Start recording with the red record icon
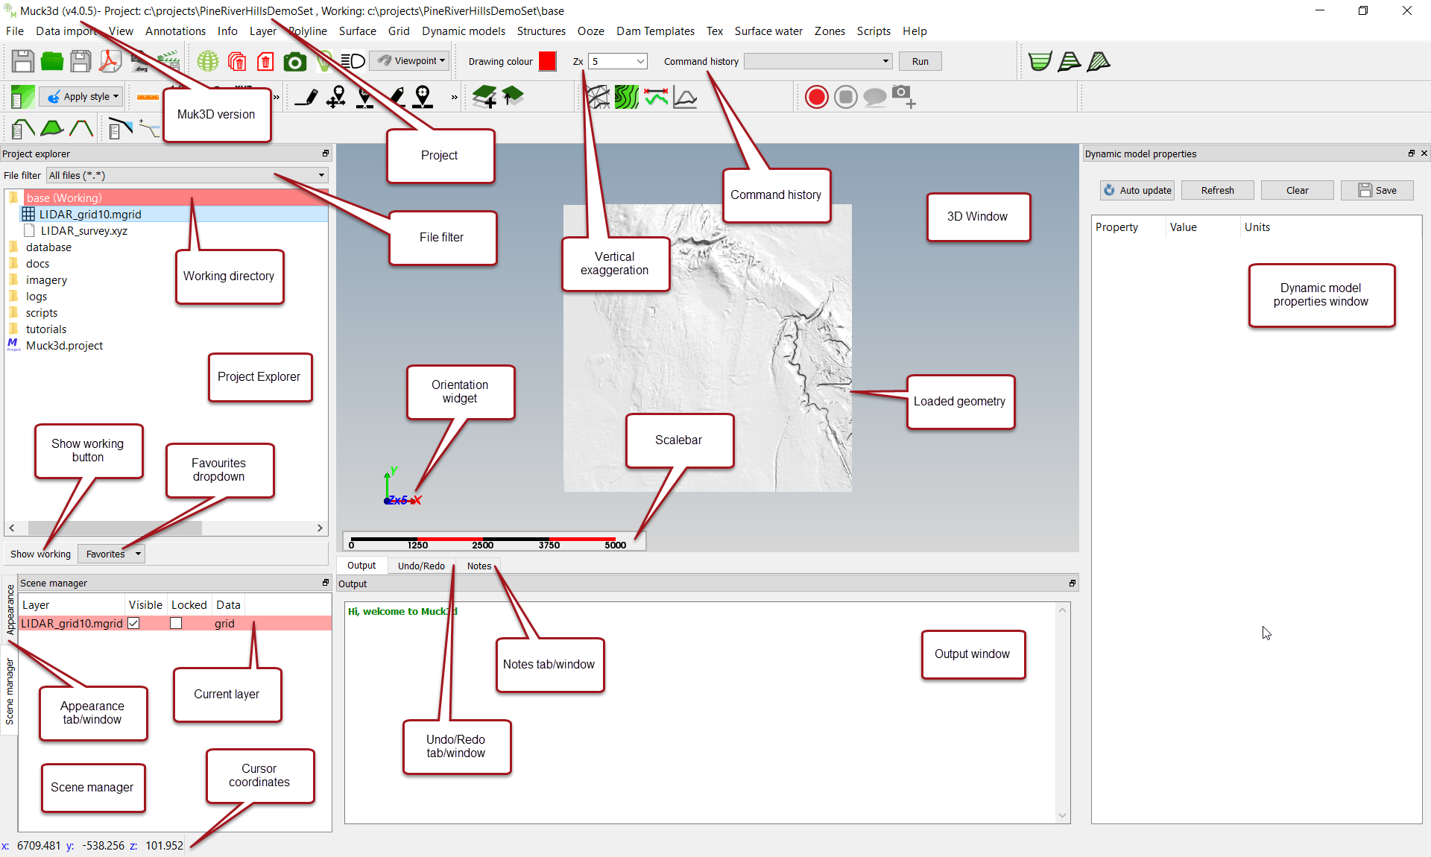 point(816,97)
